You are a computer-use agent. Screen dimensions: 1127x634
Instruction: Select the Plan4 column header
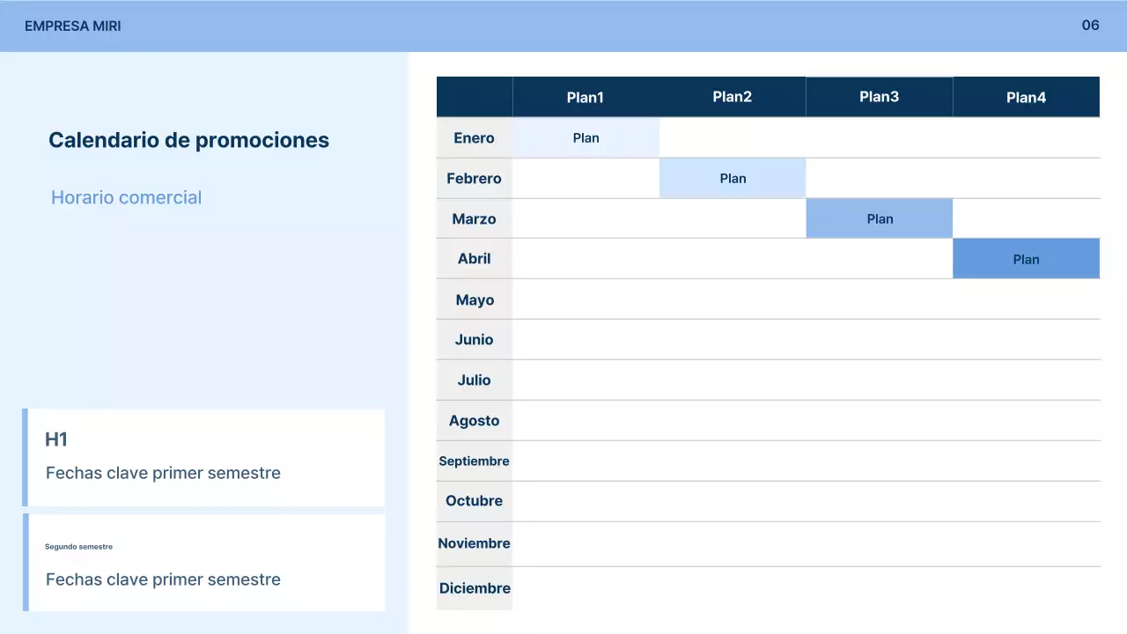tap(1026, 97)
